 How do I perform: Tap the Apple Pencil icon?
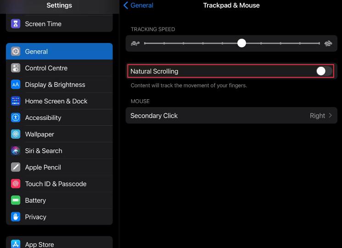[x=16, y=167]
